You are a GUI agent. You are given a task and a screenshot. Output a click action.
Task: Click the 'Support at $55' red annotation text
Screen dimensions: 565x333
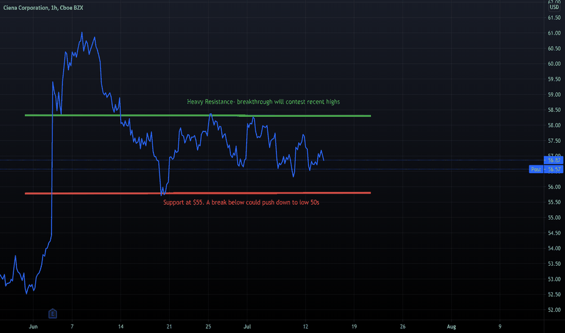[x=241, y=202]
